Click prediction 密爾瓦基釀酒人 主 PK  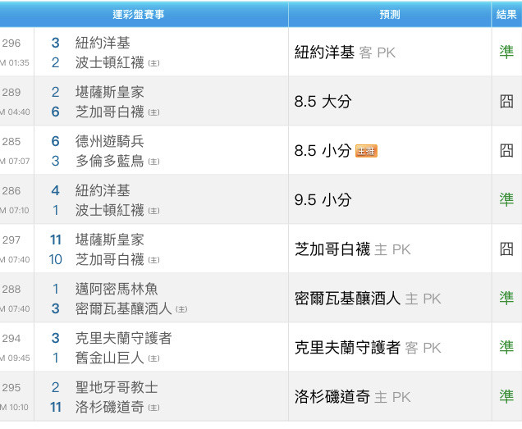pyautogui.click(x=368, y=299)
